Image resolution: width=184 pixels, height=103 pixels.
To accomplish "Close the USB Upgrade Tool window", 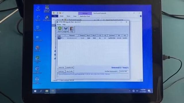I will click(x=126, y=22).
